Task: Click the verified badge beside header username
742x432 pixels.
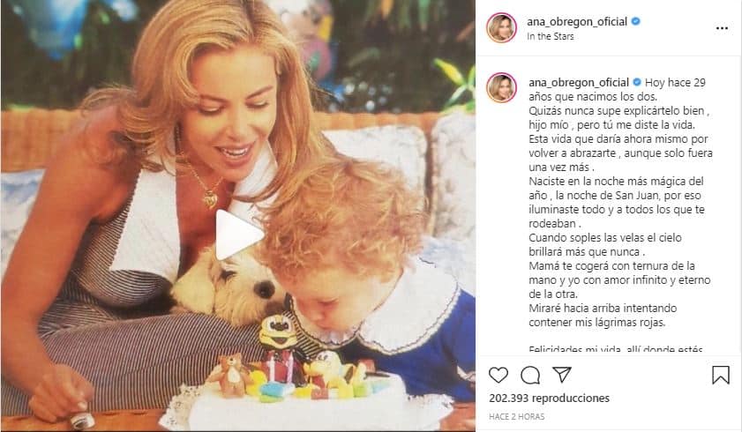Action: point(635,21)
